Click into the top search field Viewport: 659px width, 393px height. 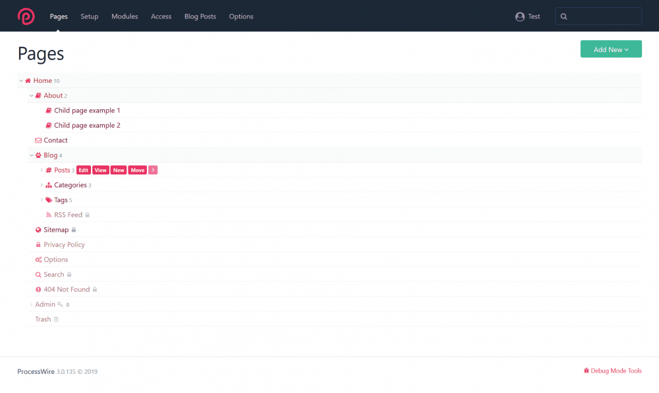pos(603,16)
